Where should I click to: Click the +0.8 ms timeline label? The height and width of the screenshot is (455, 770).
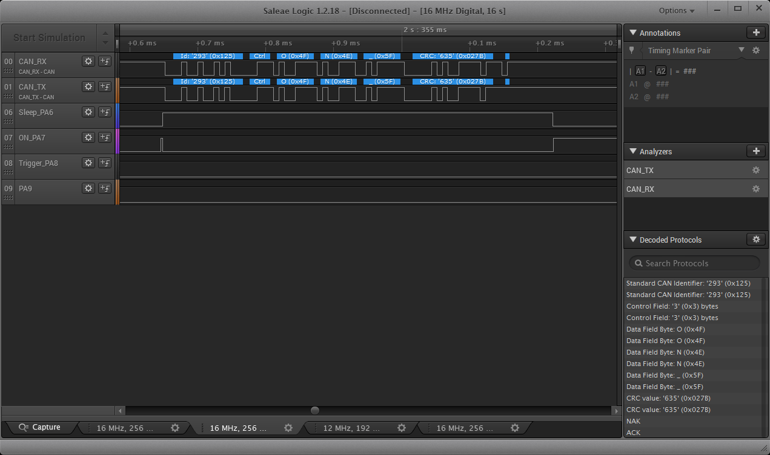(277, 43)
